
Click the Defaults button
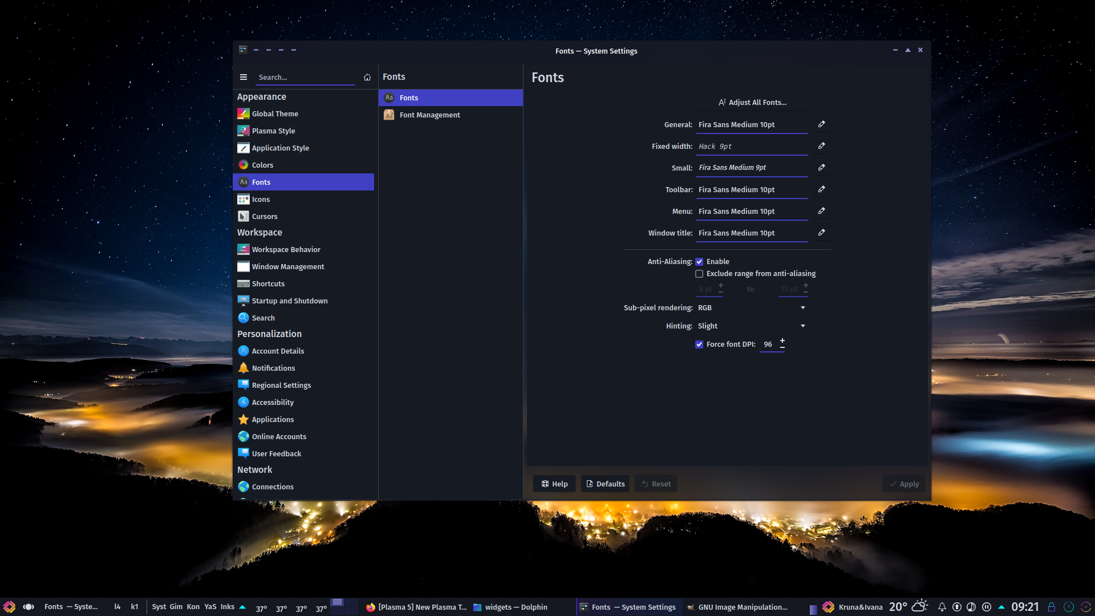(x=605, y=484)
